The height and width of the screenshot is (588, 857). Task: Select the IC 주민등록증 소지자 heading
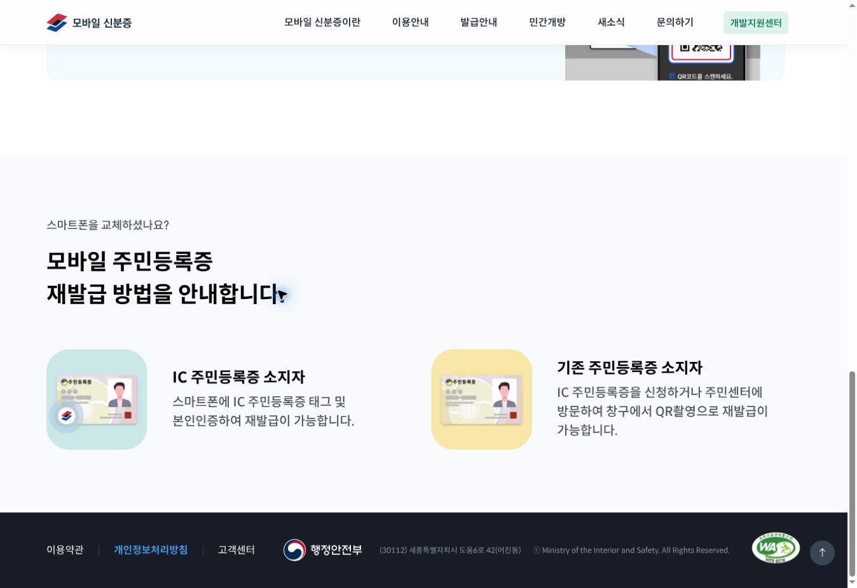pos(238,377)
